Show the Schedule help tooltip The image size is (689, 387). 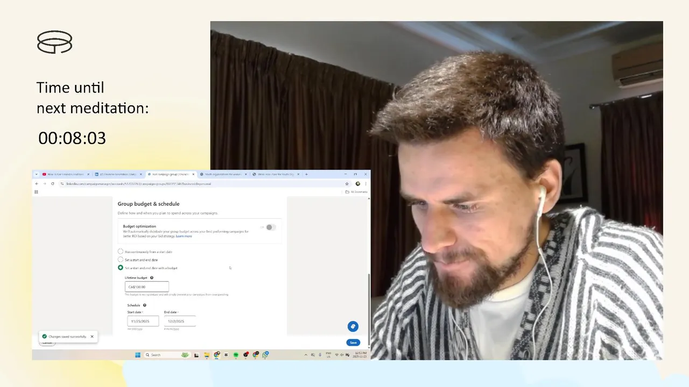[x=145, y=305]
